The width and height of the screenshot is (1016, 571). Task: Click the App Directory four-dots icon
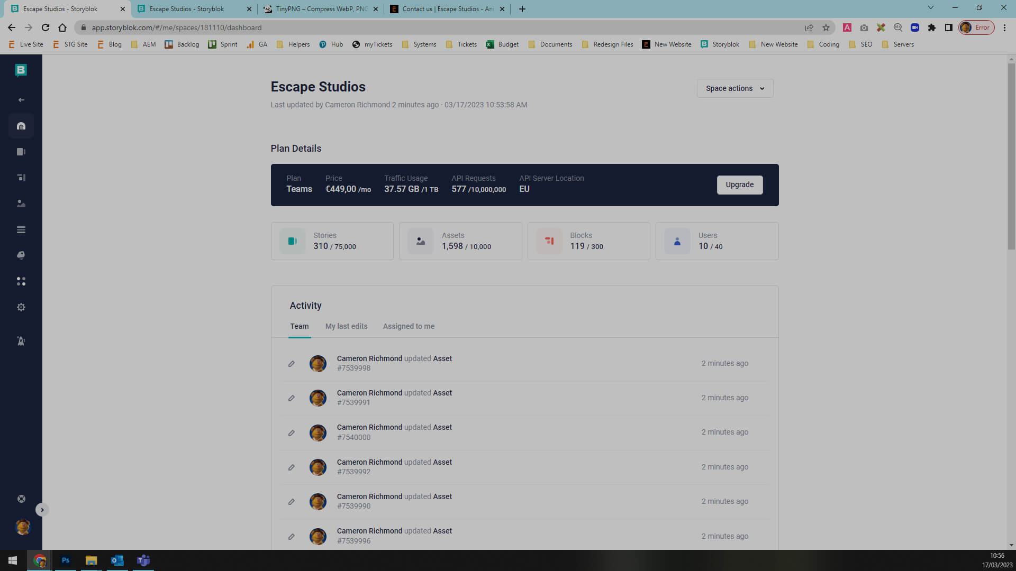tap(21, 281)
